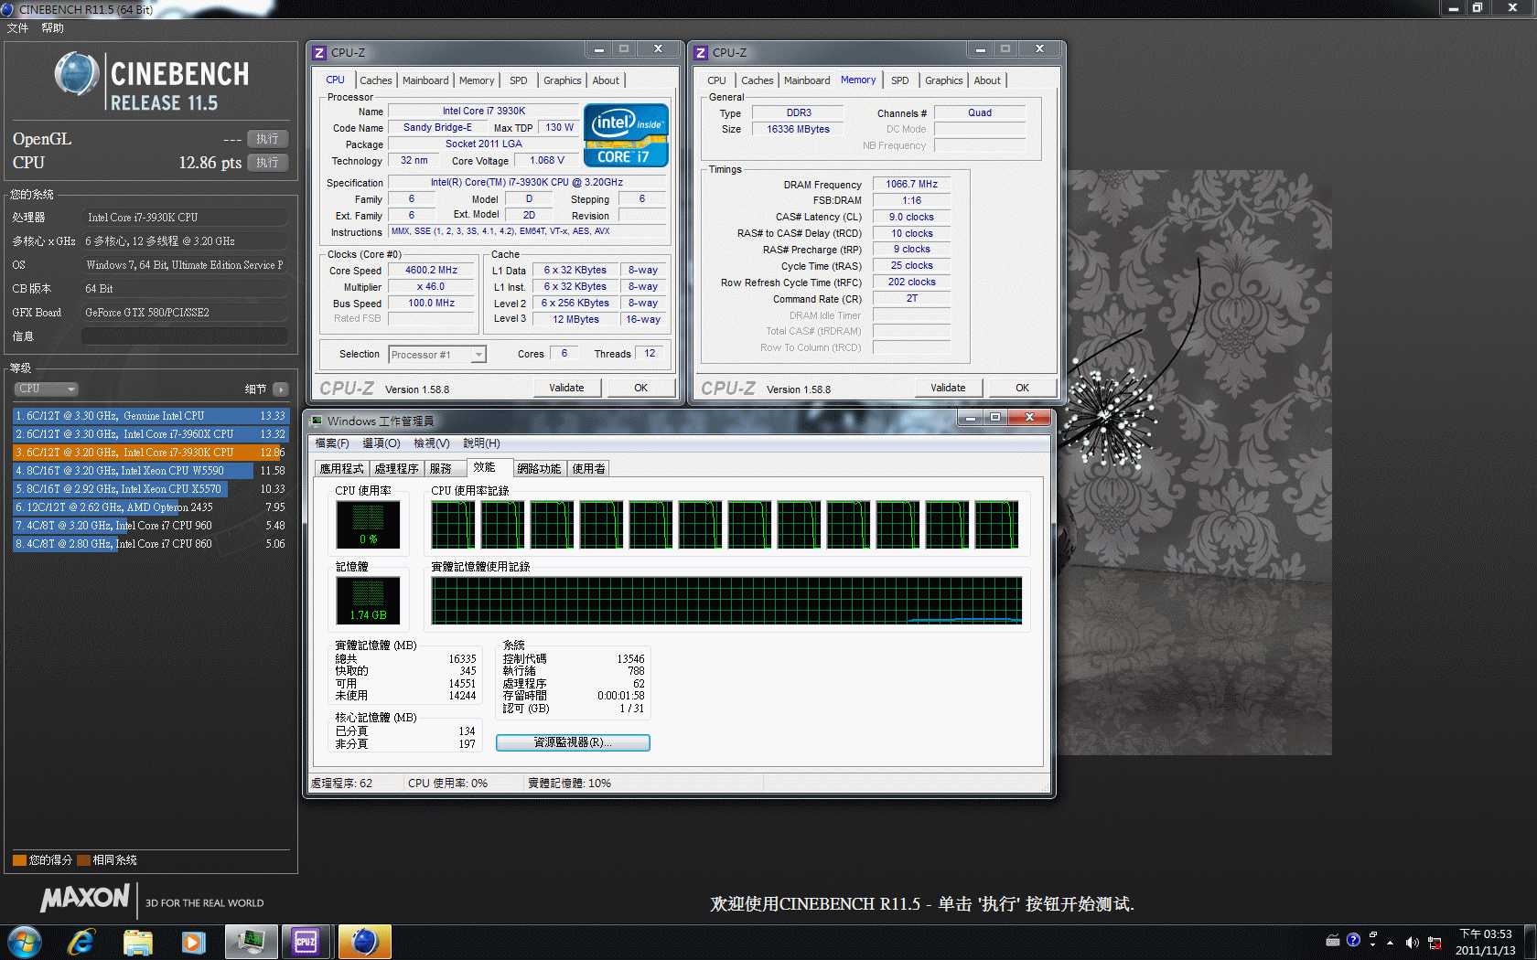This screenshot has height=960, width=1537.
Task: Switch to CPU tab in right CPU-Z window
Action: 716,80
